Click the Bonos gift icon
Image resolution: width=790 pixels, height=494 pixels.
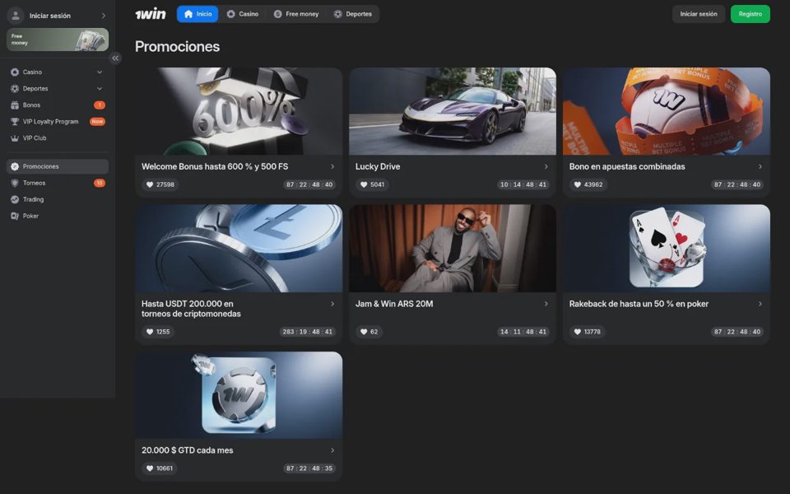[x=15, y=105]
